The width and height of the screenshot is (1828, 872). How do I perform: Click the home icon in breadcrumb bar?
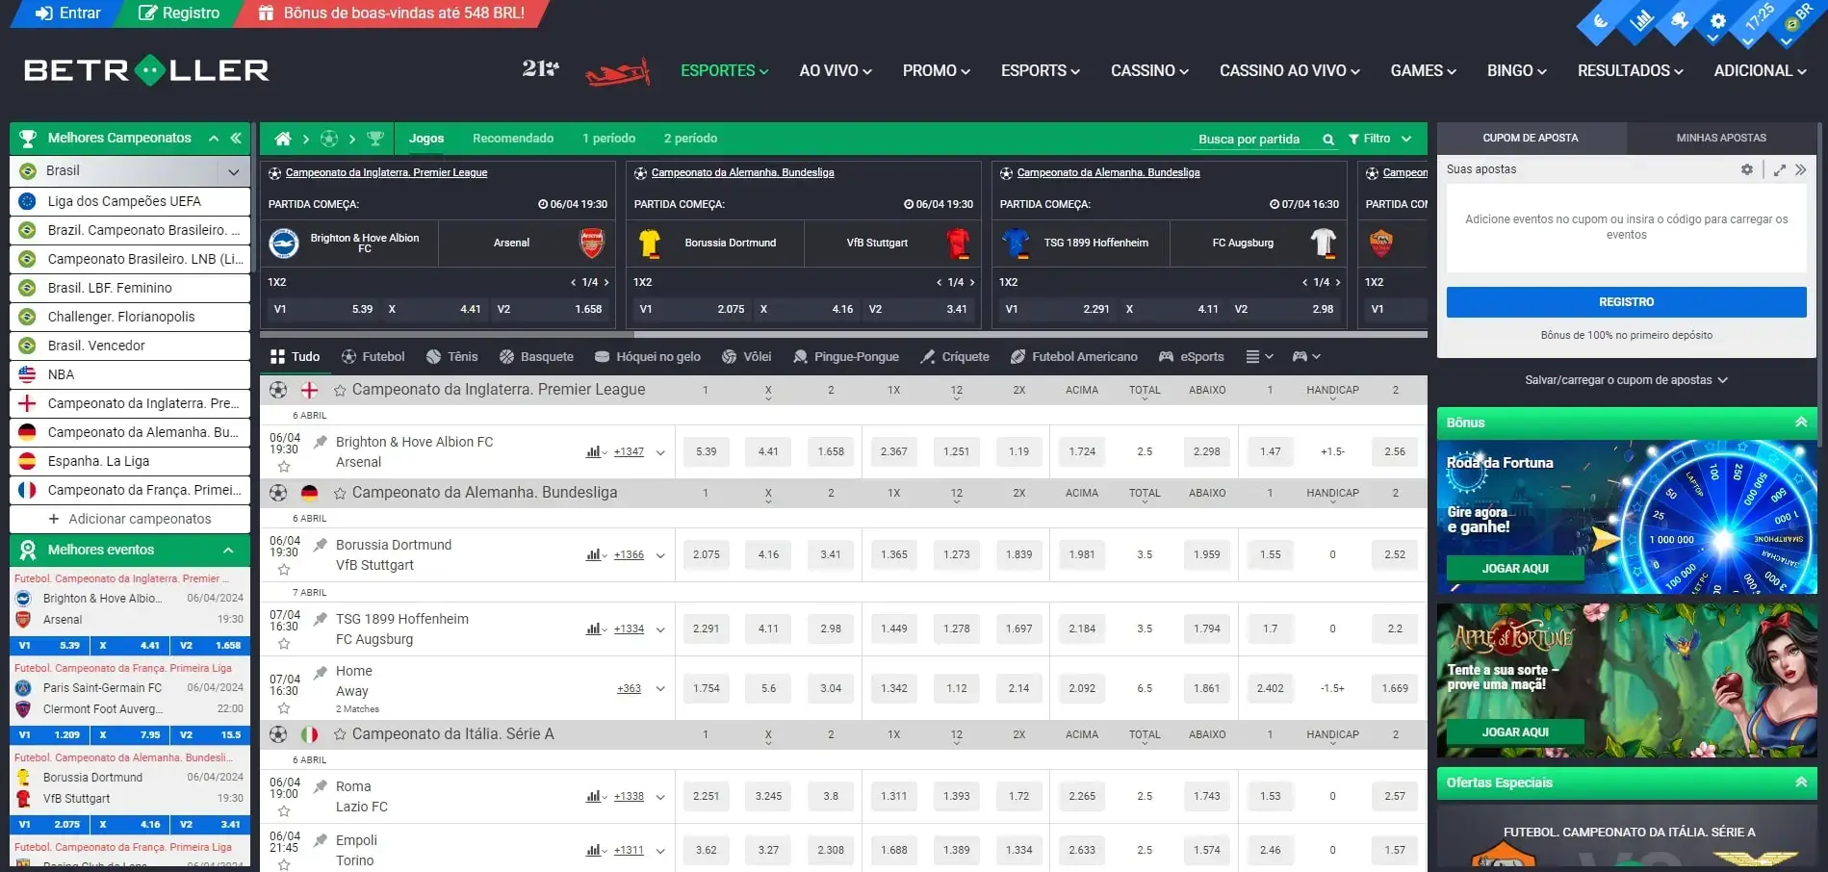click(x=283, y=139)
